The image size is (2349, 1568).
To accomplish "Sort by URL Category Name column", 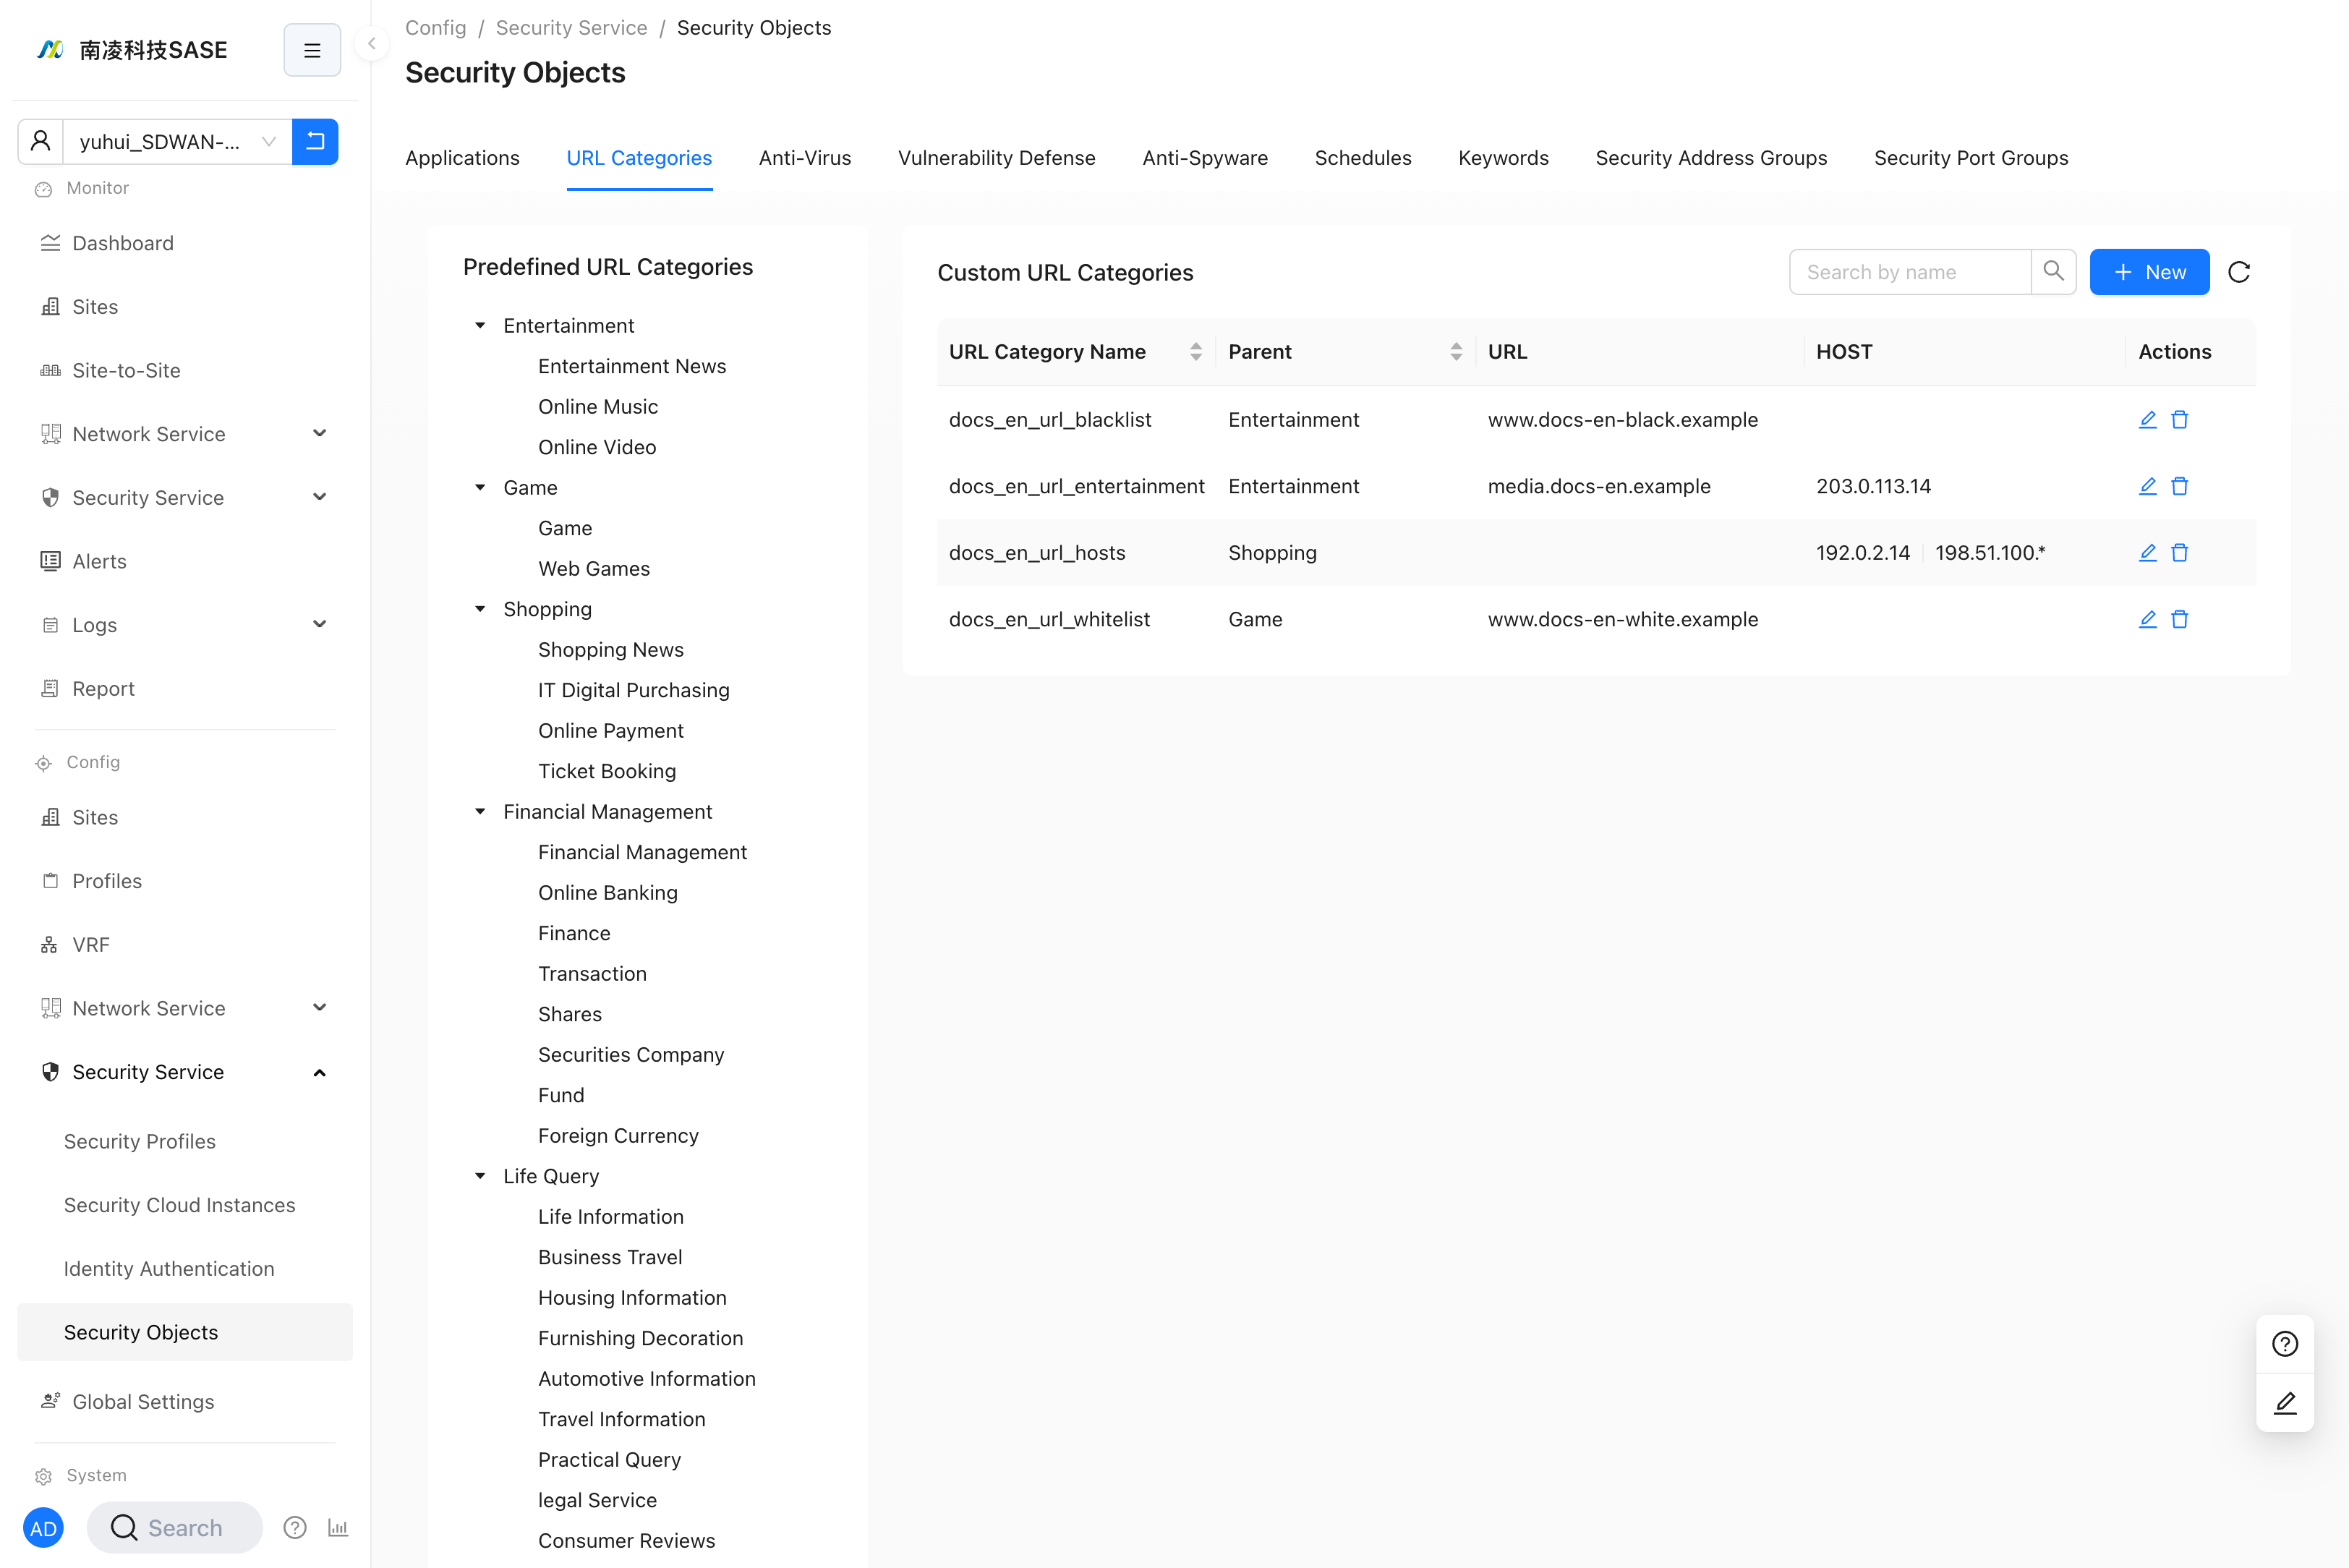I will point(1196,352).
